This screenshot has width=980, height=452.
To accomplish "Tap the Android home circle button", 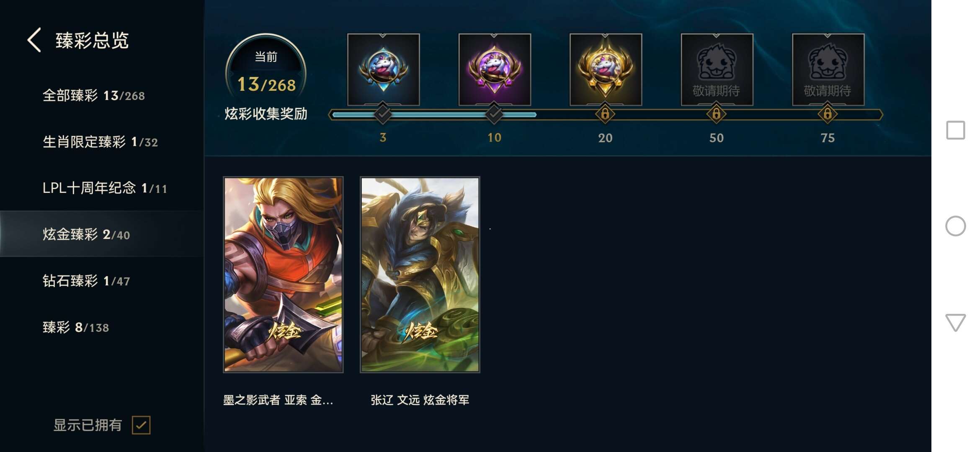I will tap(956, 226).
